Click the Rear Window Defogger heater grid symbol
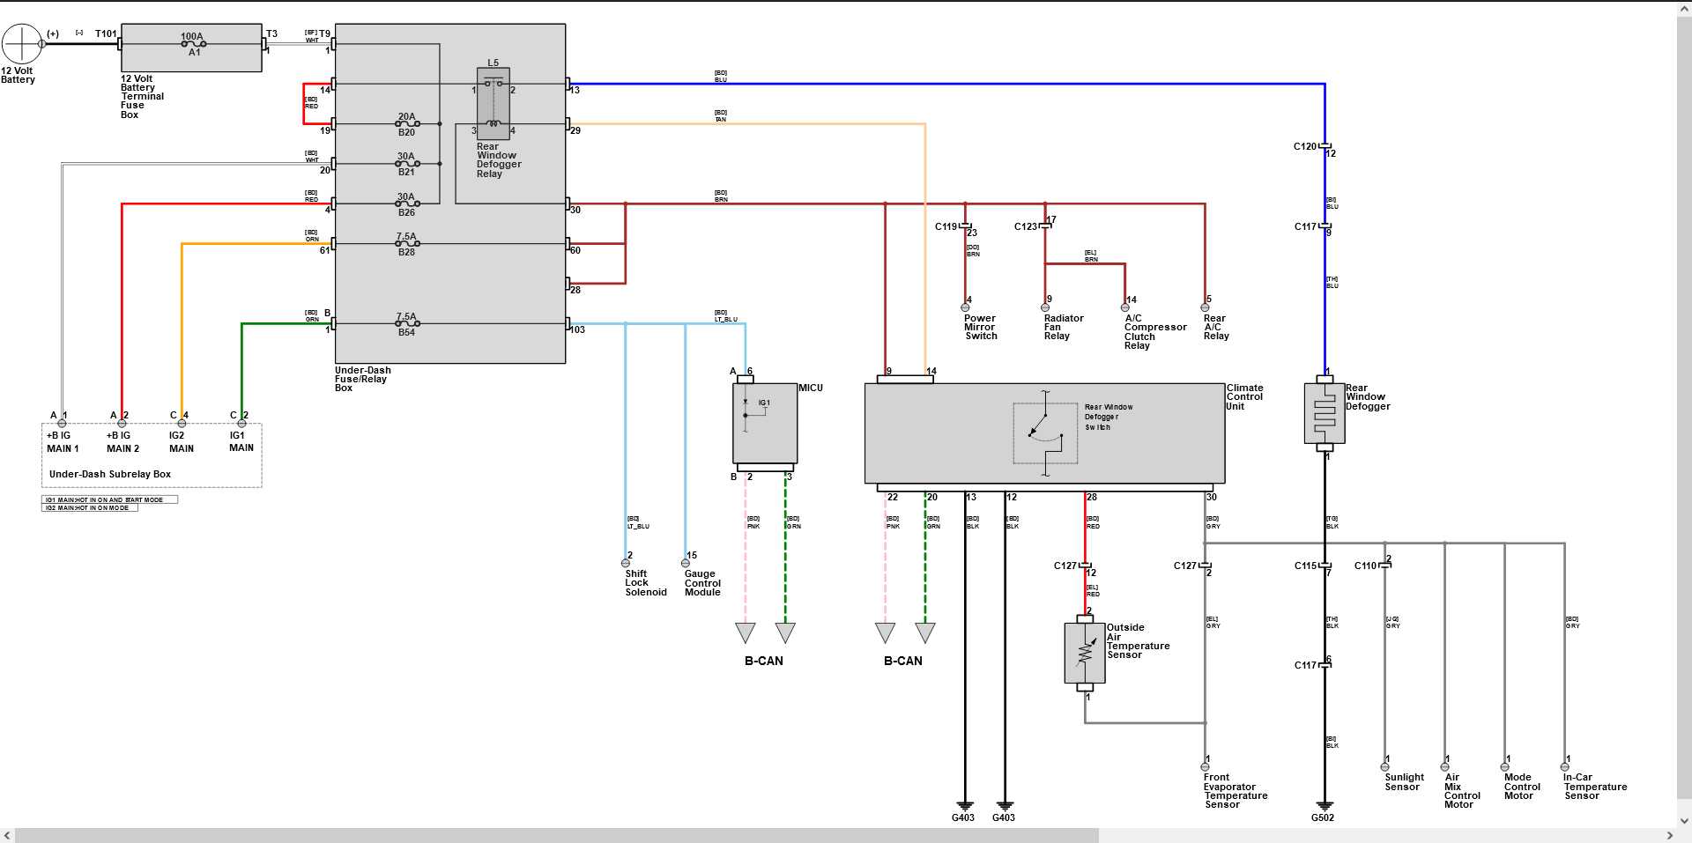 [1324, 412]
